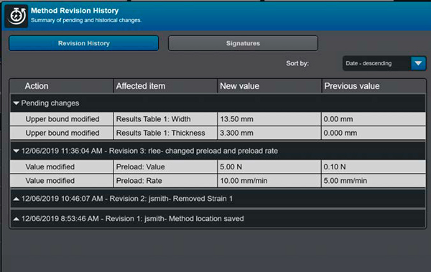Click the 0.000 mm previous value
The image size is (431, 272).
374,133
